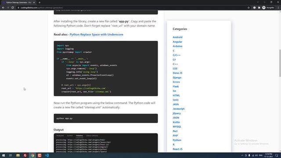Open the JAVA category
The height and width of the screenshot is (158, 281).
176,104
